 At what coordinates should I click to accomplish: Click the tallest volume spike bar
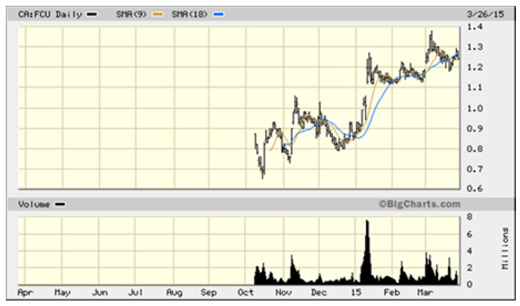point(366,249)
